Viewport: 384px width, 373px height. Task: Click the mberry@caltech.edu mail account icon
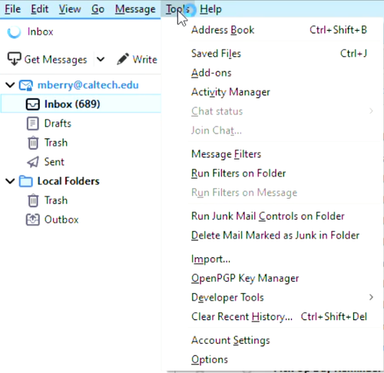point(26,85)
